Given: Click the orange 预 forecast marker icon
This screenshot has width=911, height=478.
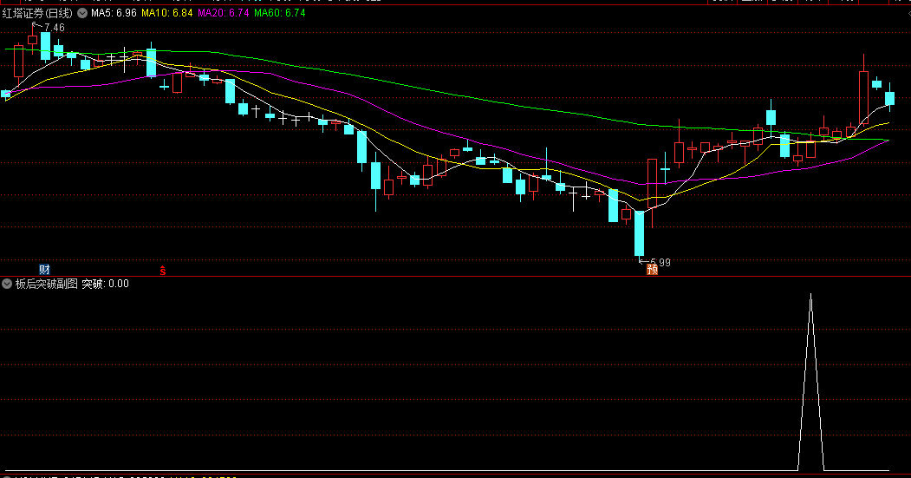Looking at the screenshot, I should (653, 269).
